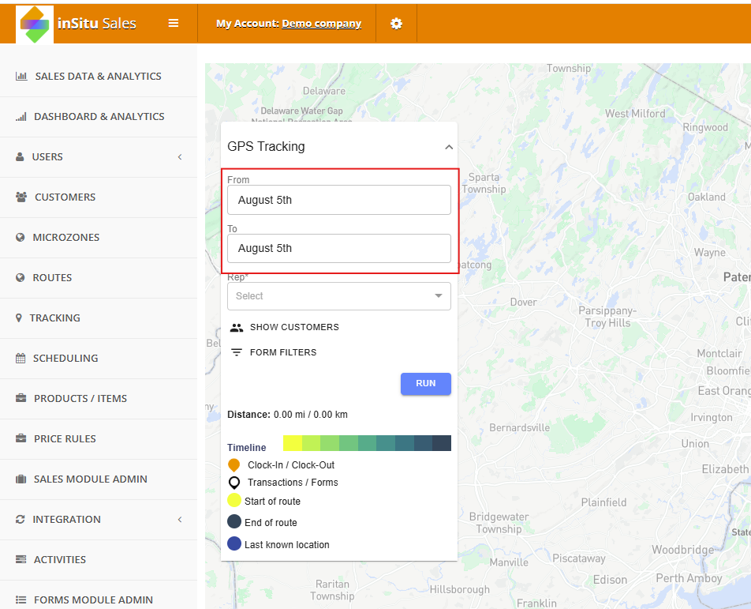Select the Microzones map icon
The height and width of the screenshot is (609, 751).
[x=21, y=237]
